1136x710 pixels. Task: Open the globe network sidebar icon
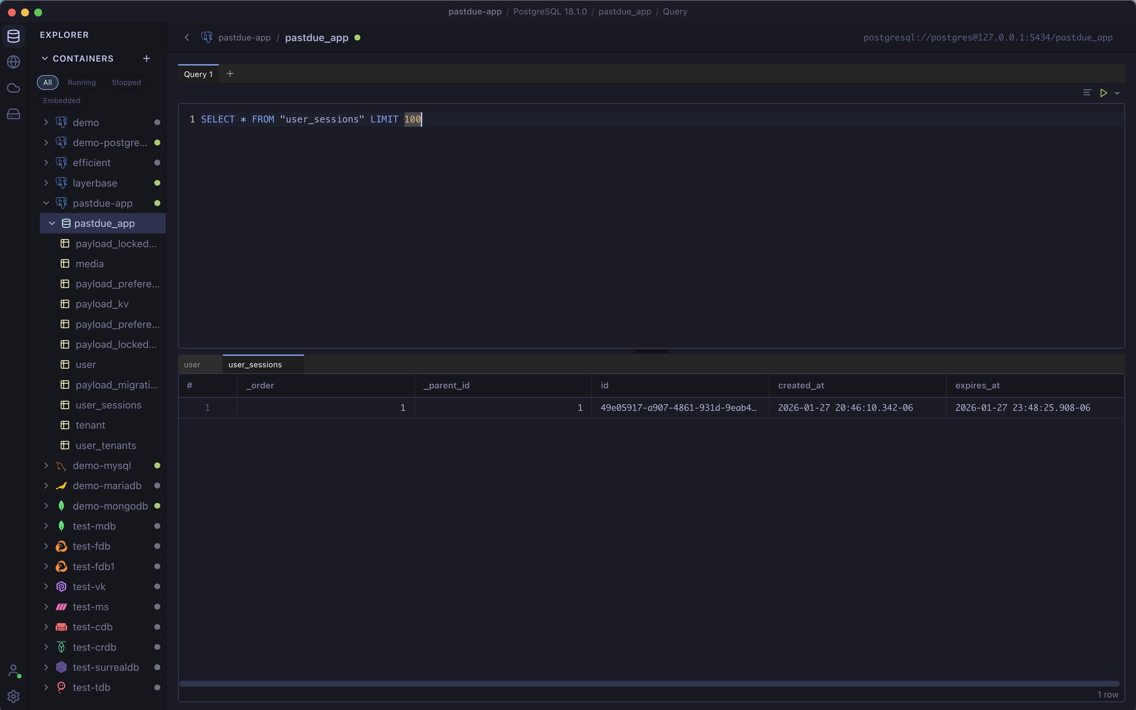coord(14,62)
